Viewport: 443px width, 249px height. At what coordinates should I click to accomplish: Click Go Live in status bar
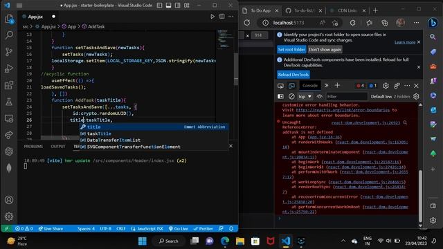179,229
